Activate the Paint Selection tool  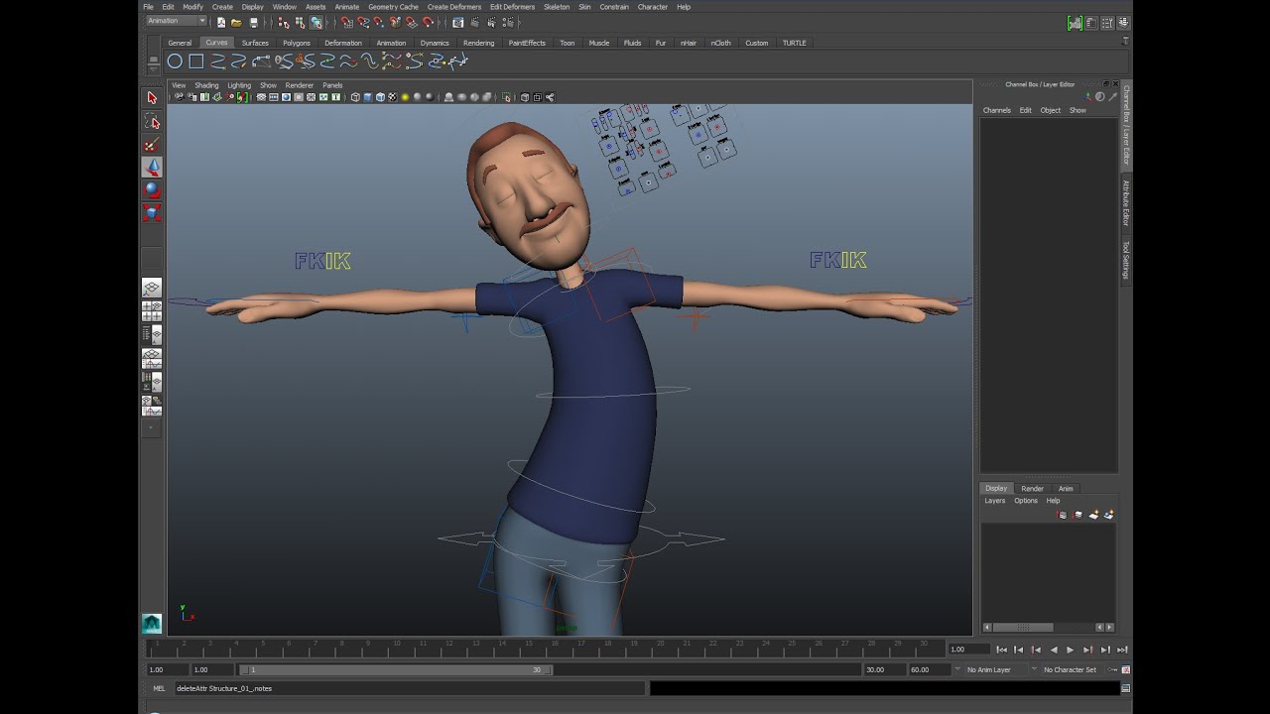coord(152,145)
